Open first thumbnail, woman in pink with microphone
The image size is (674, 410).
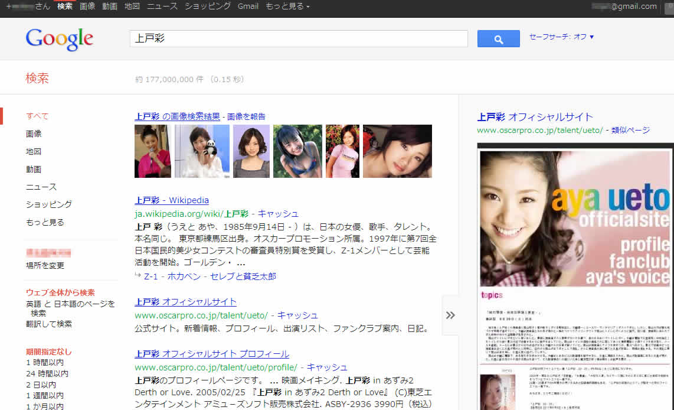coord(153,151)
